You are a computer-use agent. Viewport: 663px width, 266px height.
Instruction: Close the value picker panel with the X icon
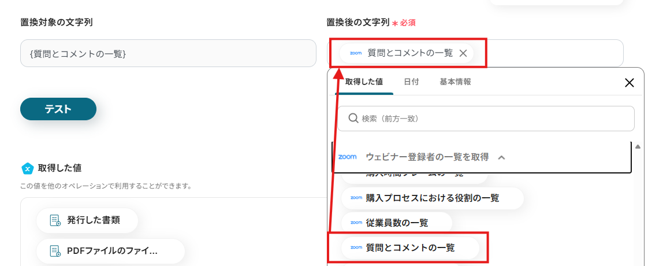[x=630, y=83]
